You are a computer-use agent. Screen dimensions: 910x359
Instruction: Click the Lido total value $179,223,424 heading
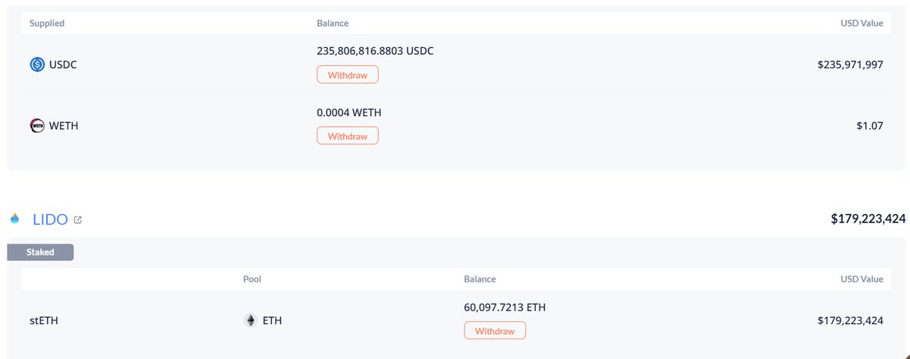(x=868, y=219)
